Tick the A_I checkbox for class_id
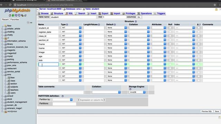This screenshot has height=124, width=221. coord(199,36)
